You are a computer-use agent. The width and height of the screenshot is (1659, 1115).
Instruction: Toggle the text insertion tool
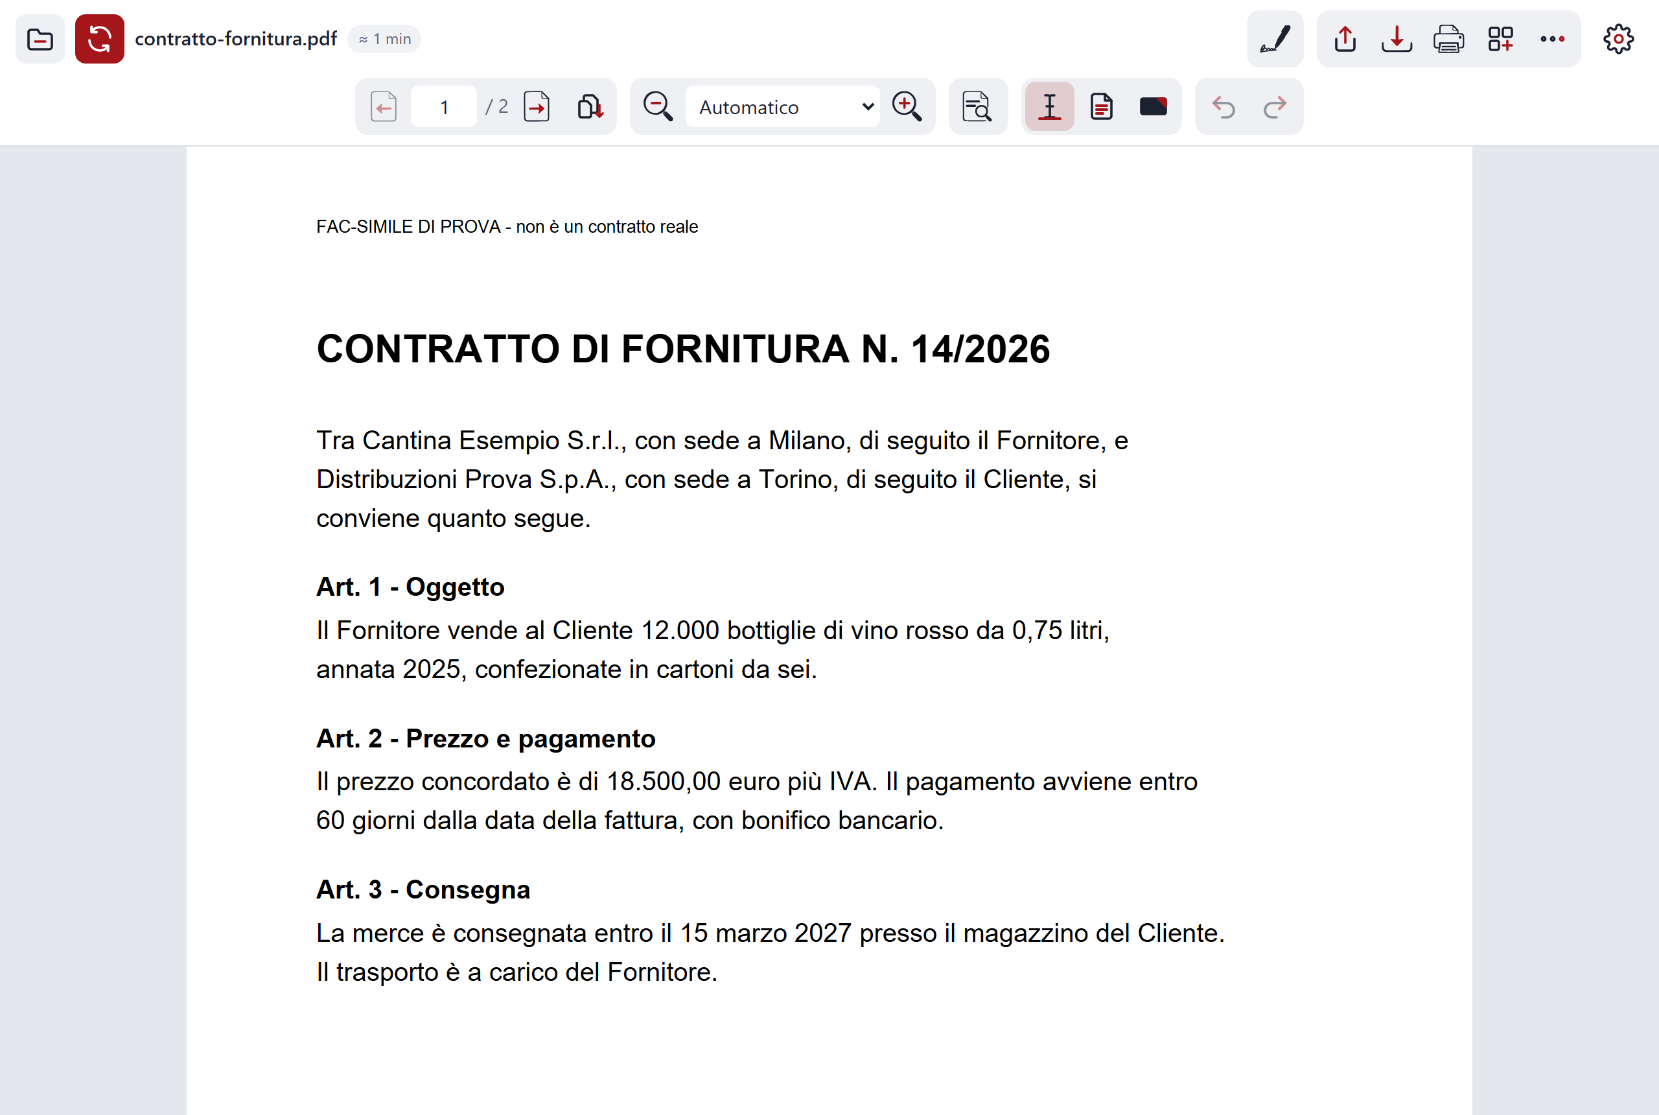tap(1049, 107)
